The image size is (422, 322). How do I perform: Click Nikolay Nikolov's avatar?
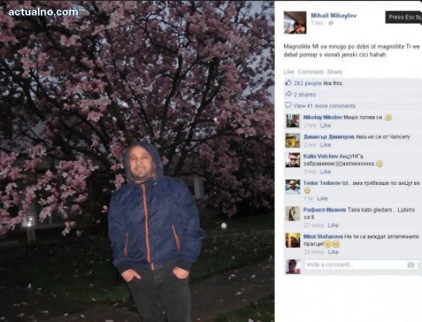click(293, 121)
